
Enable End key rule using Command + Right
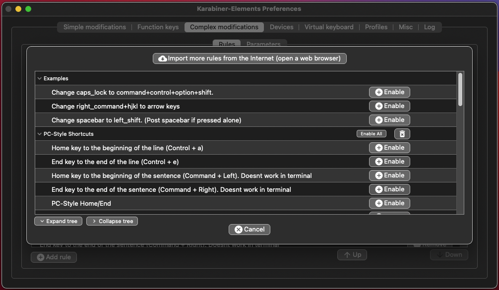tap(389, 189)
